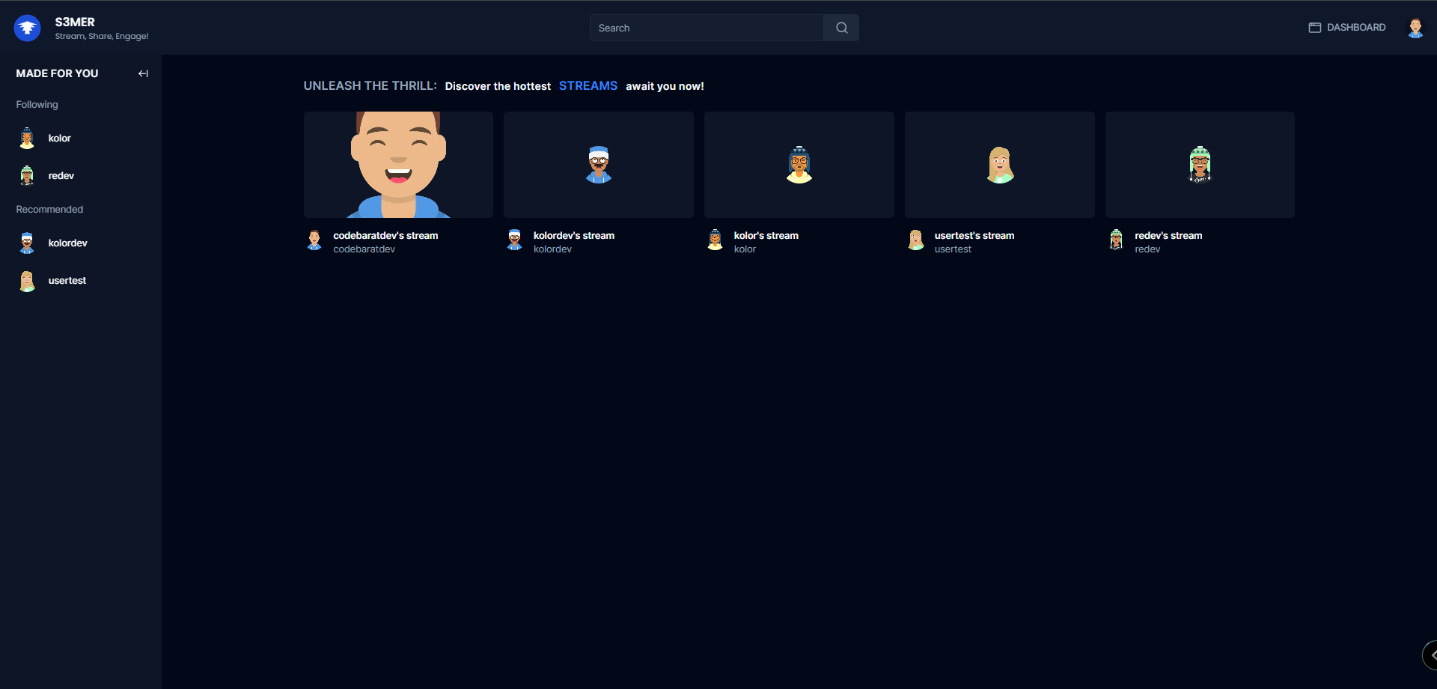Open kolor's stream thumbnail
The height and width of the screenshot is (689, 1437).
[799, 165]
